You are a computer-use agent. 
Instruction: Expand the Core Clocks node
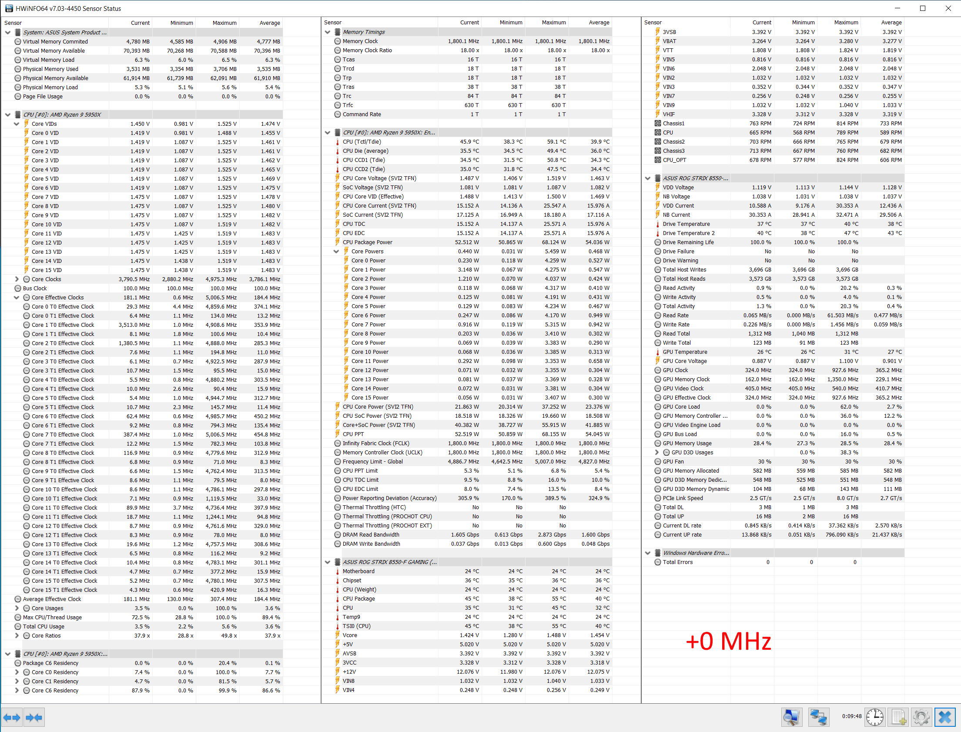tap(17, 279)
